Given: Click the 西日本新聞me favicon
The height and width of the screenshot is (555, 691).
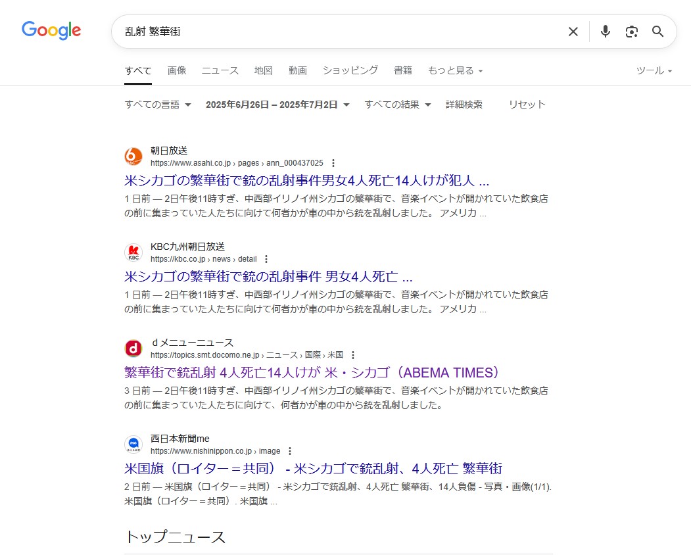Looking at the screenshot, I should 133,445.
